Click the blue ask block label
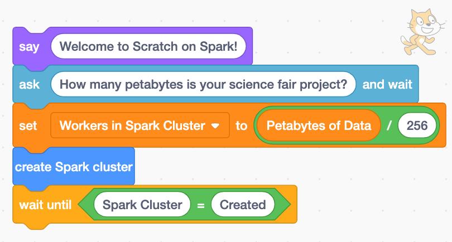This screenshot has width=452, height=242. point(29,85)
